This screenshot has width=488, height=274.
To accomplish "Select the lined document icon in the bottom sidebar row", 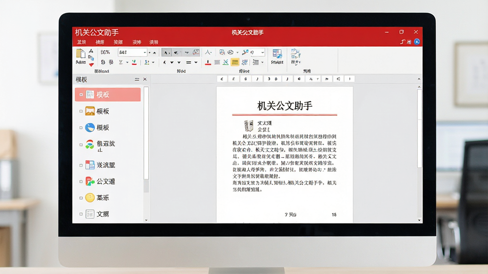I will tap(90, 214).
